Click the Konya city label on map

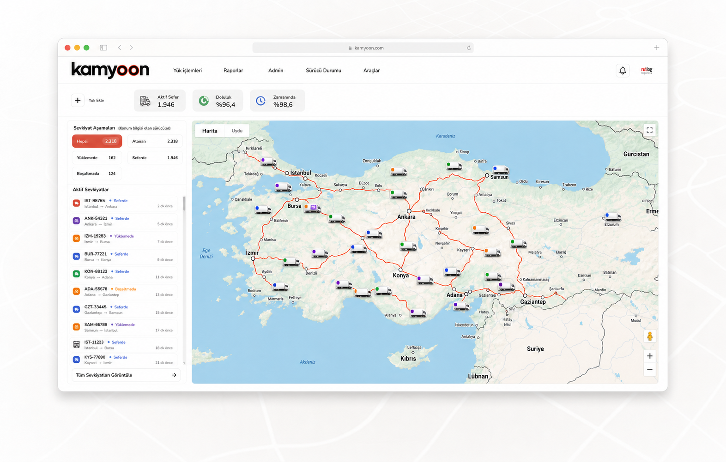[400, 276]
